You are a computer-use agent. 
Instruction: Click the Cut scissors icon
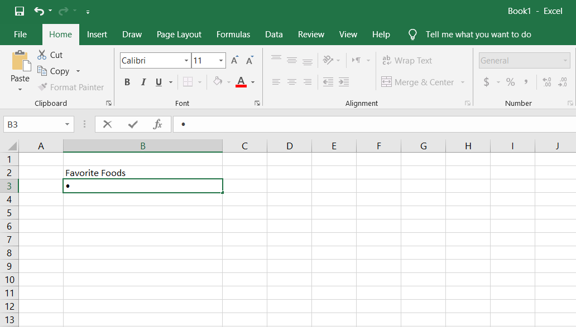[42, 55]
